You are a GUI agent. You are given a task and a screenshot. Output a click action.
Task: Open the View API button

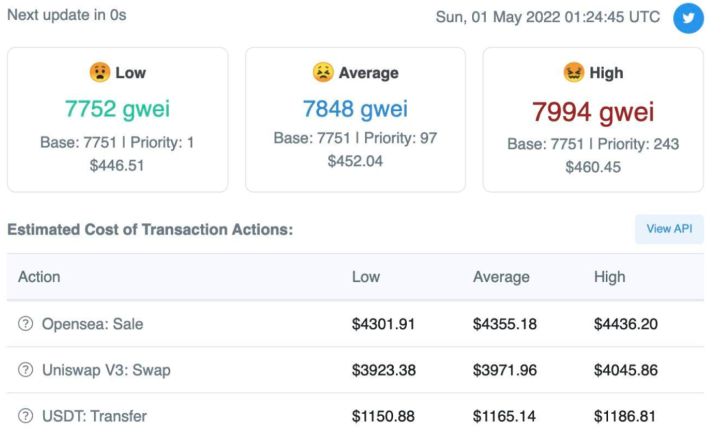[x=669, y=229]
